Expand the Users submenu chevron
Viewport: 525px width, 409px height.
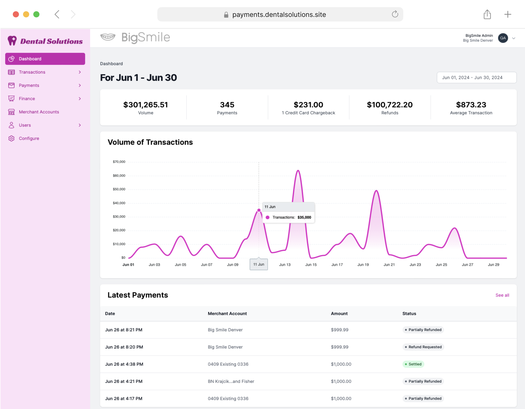coord(80,125)
